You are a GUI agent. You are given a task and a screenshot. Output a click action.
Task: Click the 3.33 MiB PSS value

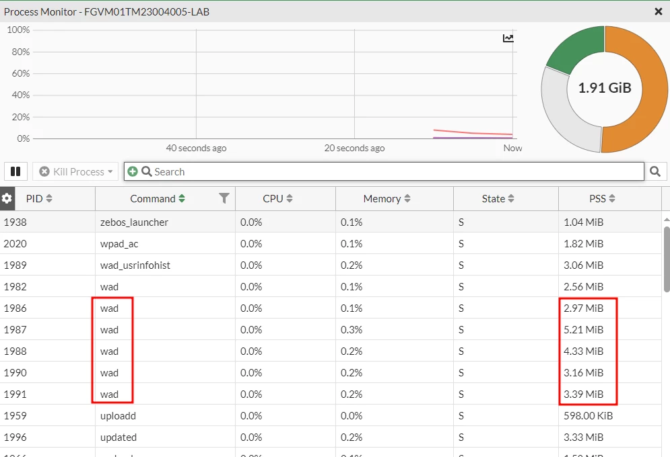click(583, 437)
